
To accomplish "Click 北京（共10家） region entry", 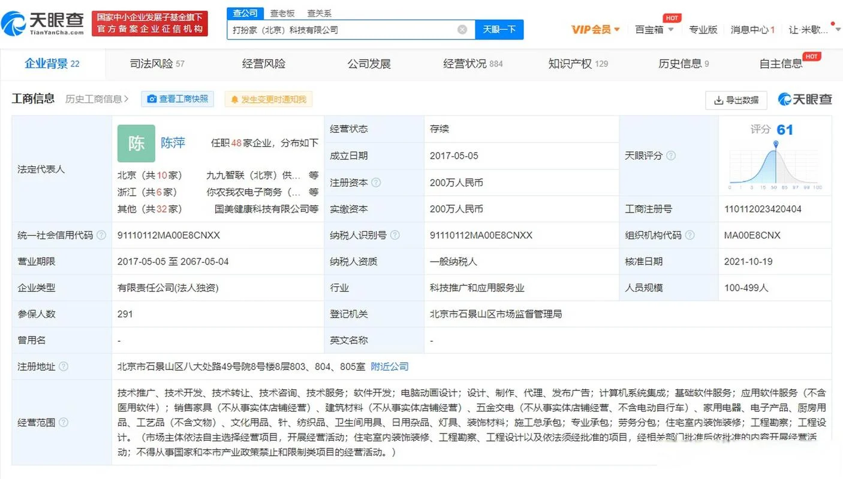I will coord(149,175).
